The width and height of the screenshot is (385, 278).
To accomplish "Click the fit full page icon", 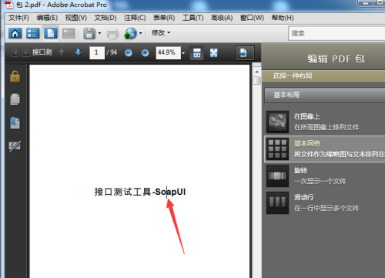I will pos(213,53).
